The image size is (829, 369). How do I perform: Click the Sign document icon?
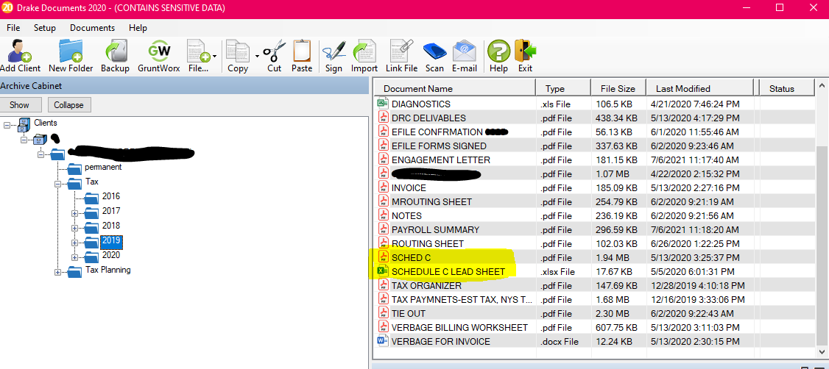pyautogui.click(x=334, y=56)
